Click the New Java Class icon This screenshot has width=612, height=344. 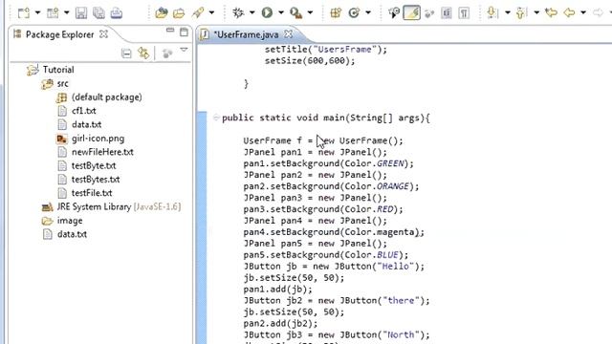tap(354, 12)
